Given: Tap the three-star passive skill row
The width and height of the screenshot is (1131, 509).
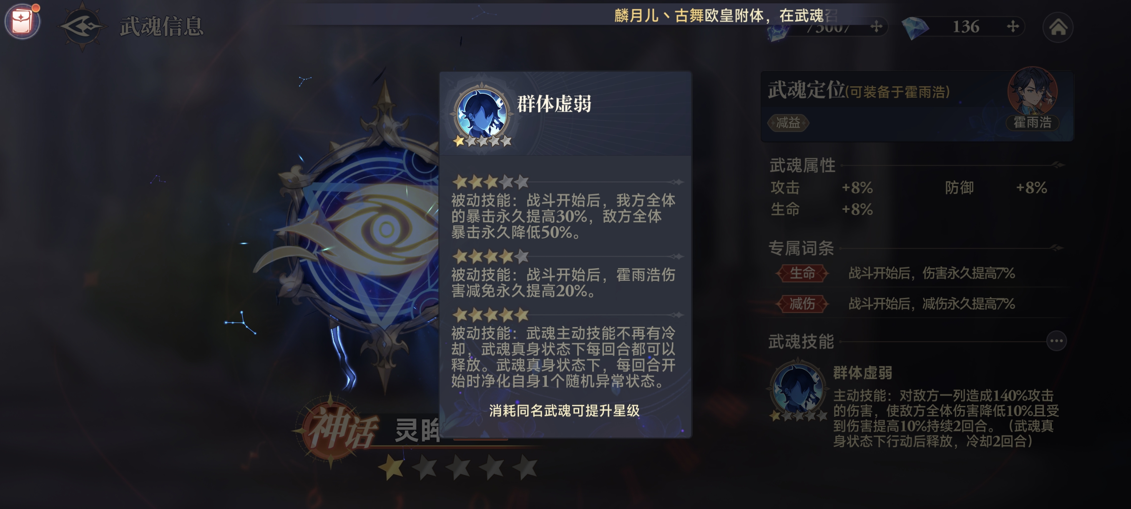Looking at the screenshot, I should tap(564, 207).
